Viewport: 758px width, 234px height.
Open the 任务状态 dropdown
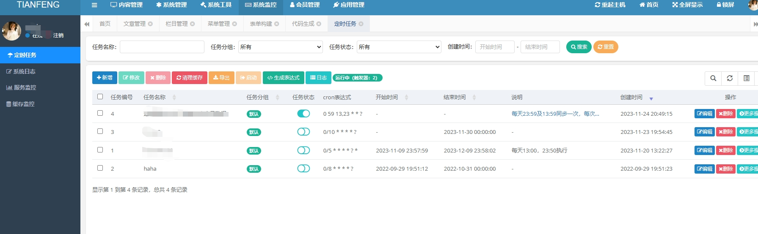pyautogui.click(x=399, y=47)
